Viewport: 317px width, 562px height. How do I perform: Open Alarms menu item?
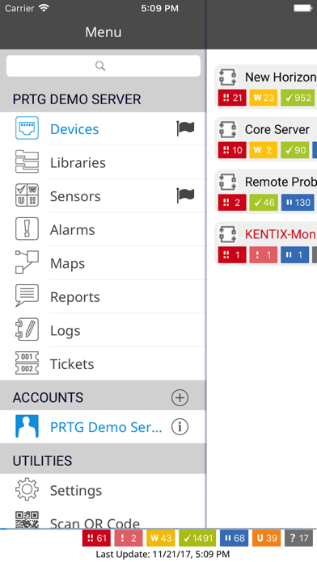coord(104,229)
